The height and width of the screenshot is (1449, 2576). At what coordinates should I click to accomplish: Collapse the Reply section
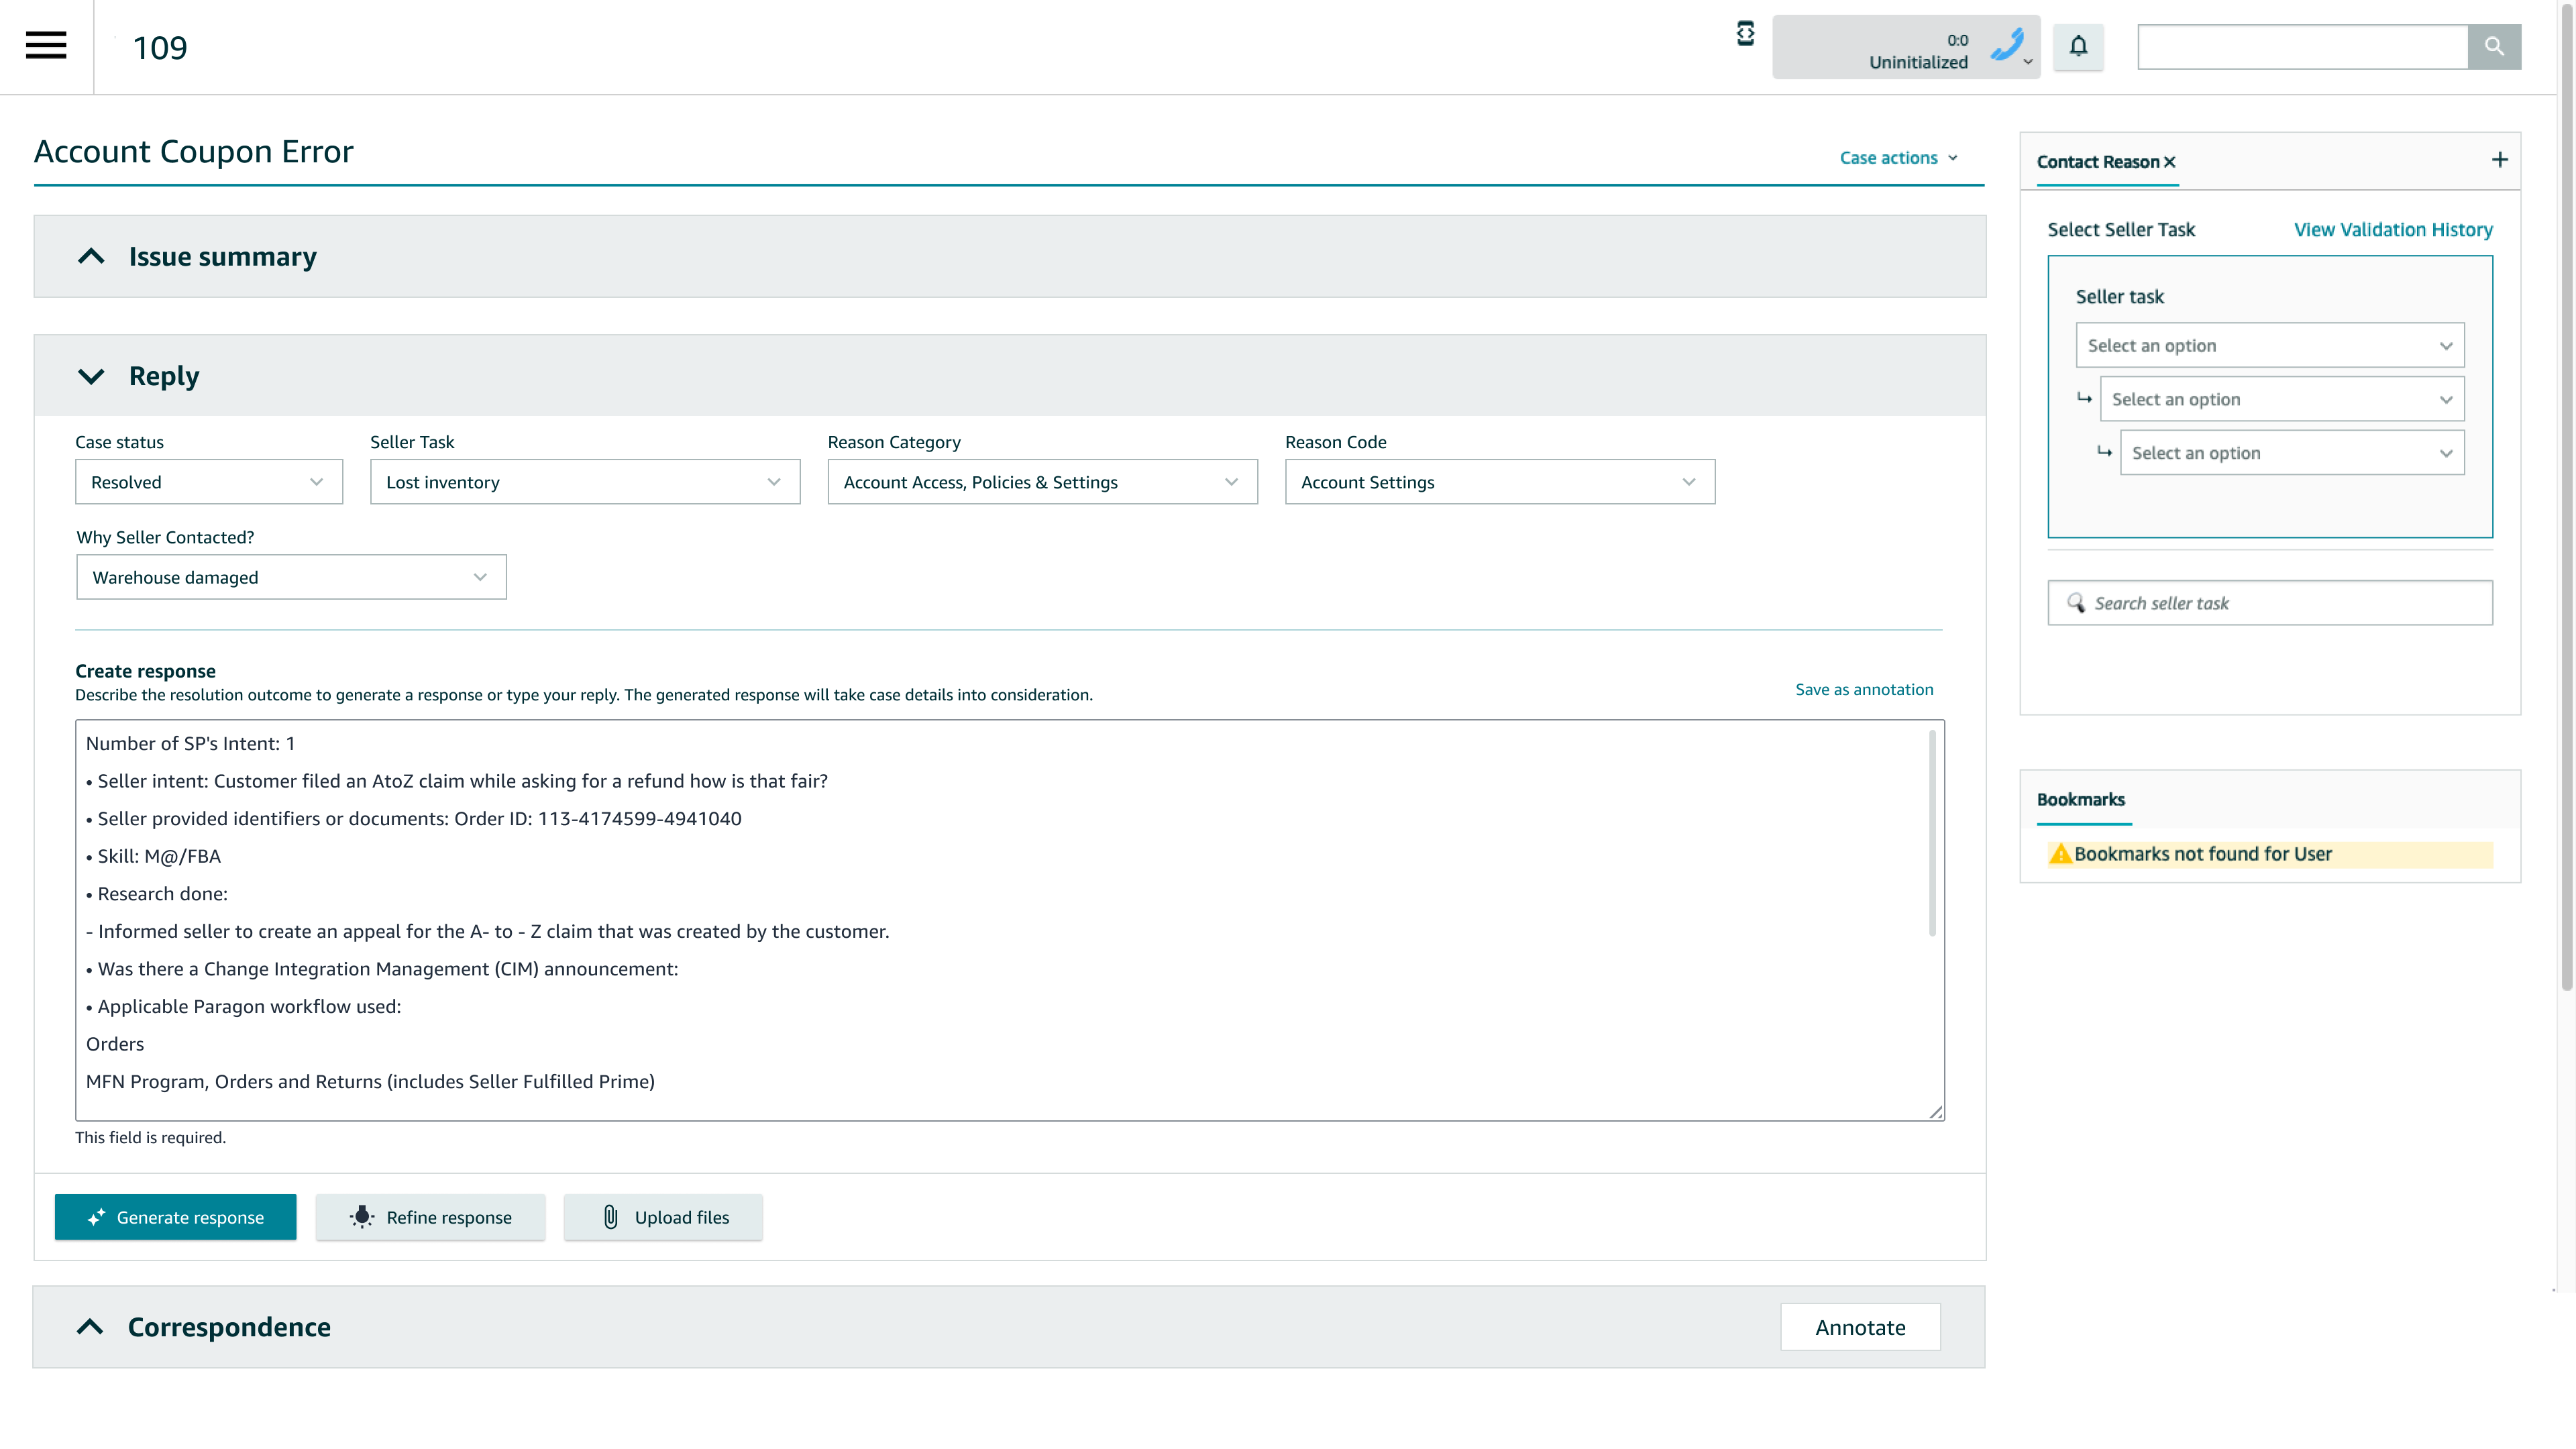pyautogui.click(x=90, y=377)
